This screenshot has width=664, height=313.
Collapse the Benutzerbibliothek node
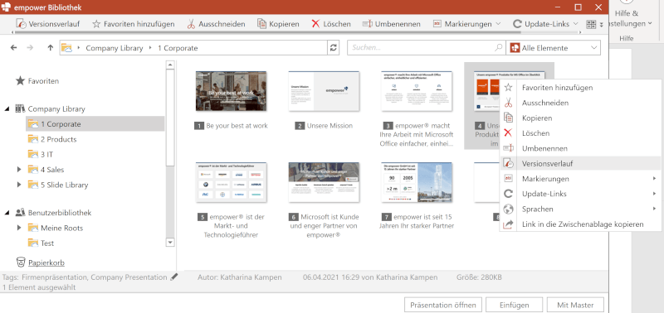pyautogui.click(x=7, y=213)
